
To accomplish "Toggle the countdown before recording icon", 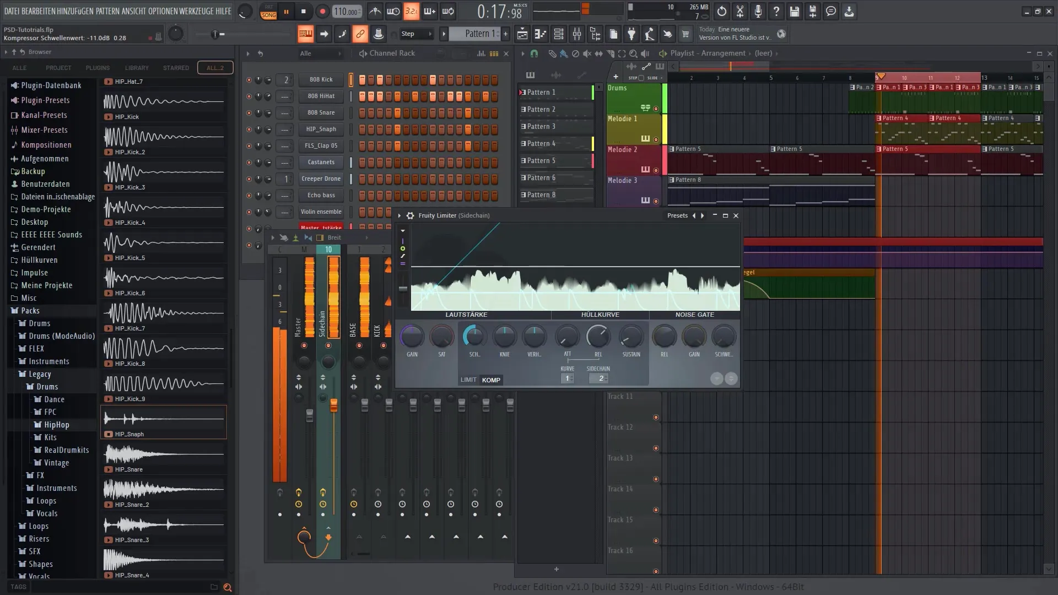I will pos(412,11).
